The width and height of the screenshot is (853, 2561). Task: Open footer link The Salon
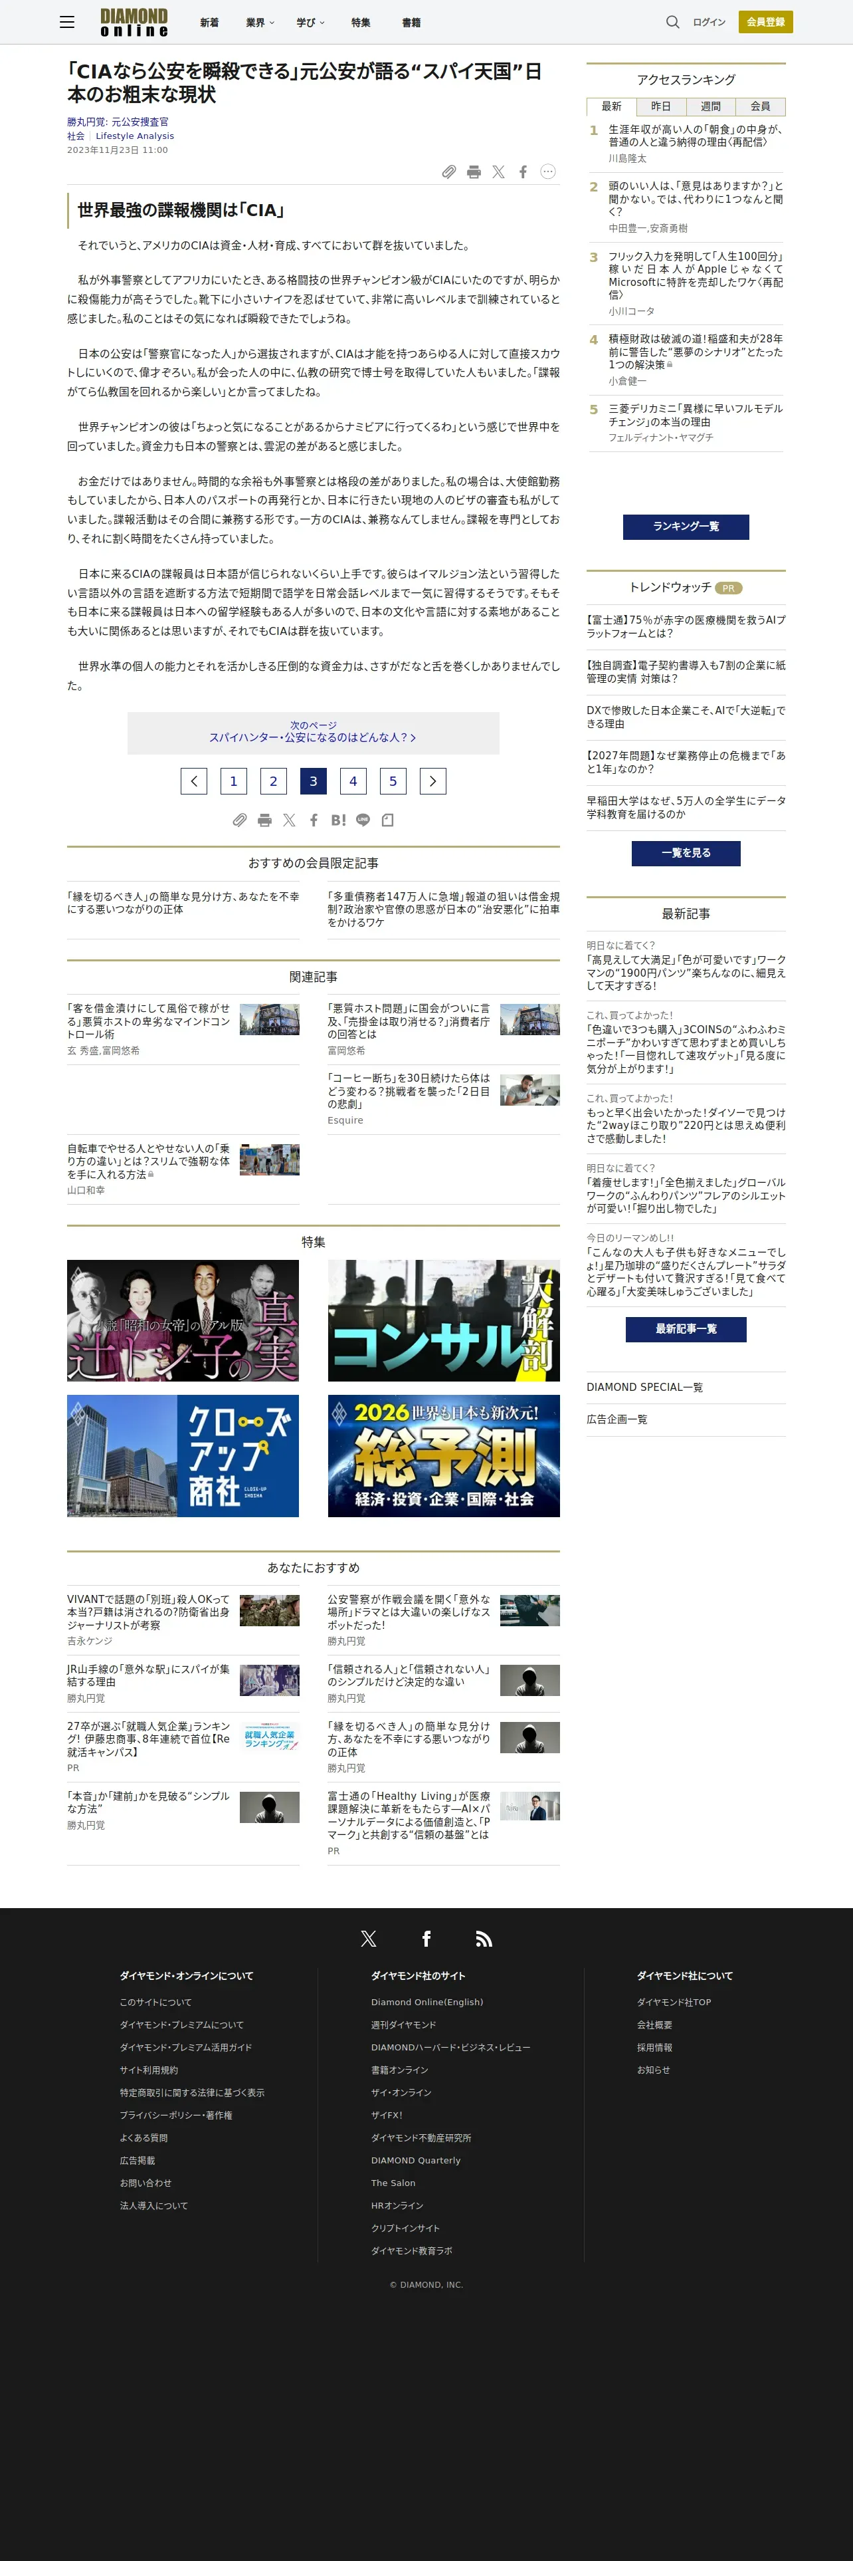[393, 2183]
